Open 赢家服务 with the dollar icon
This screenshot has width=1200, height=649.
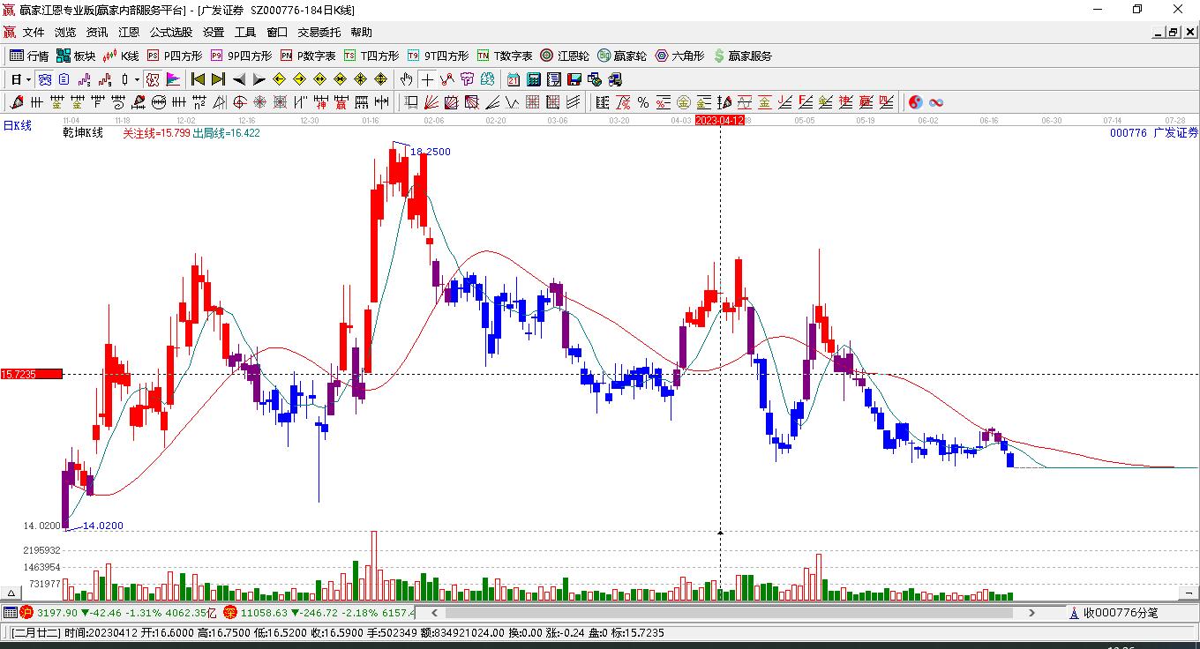coord(742,56)
